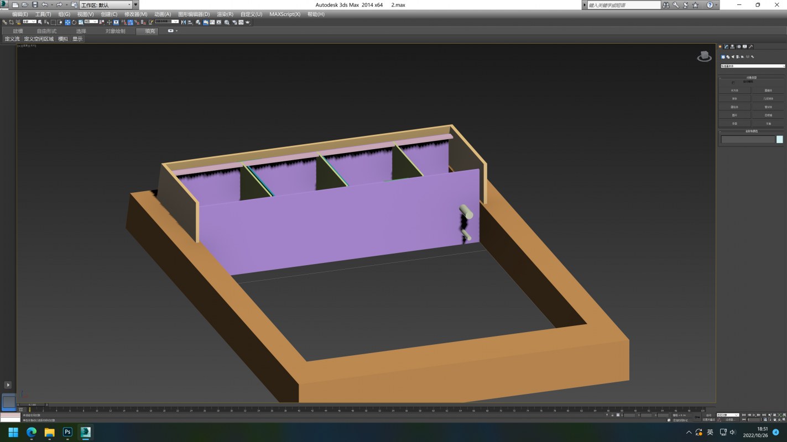
Task: Select the Link tool in main toolbar
Action: (x=4, y=22)
